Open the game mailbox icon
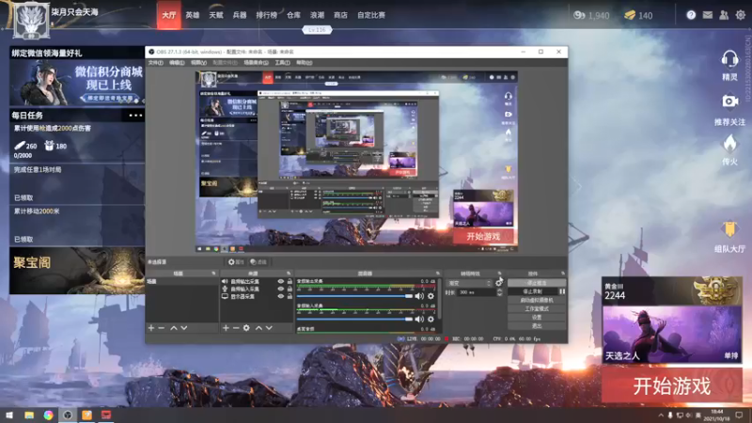Screen dimensions: 752x423 (x=708, y=15)
